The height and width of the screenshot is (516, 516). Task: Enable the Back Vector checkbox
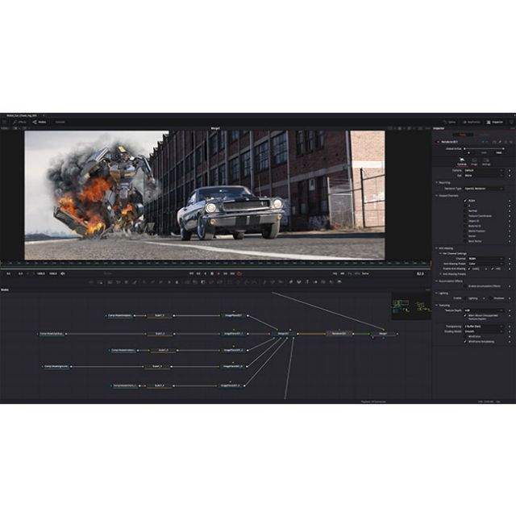tap(465, 241)
